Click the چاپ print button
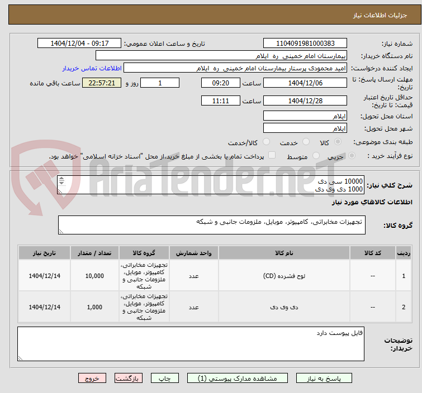 click(x=165, y=378)
